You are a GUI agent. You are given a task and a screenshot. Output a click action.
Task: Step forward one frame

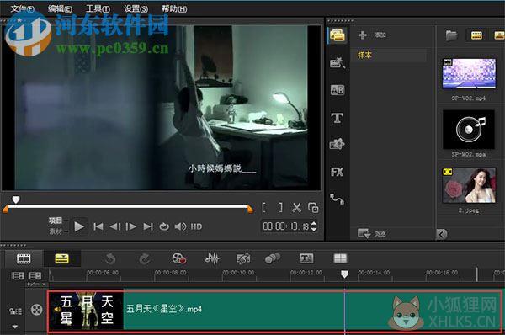130,226
